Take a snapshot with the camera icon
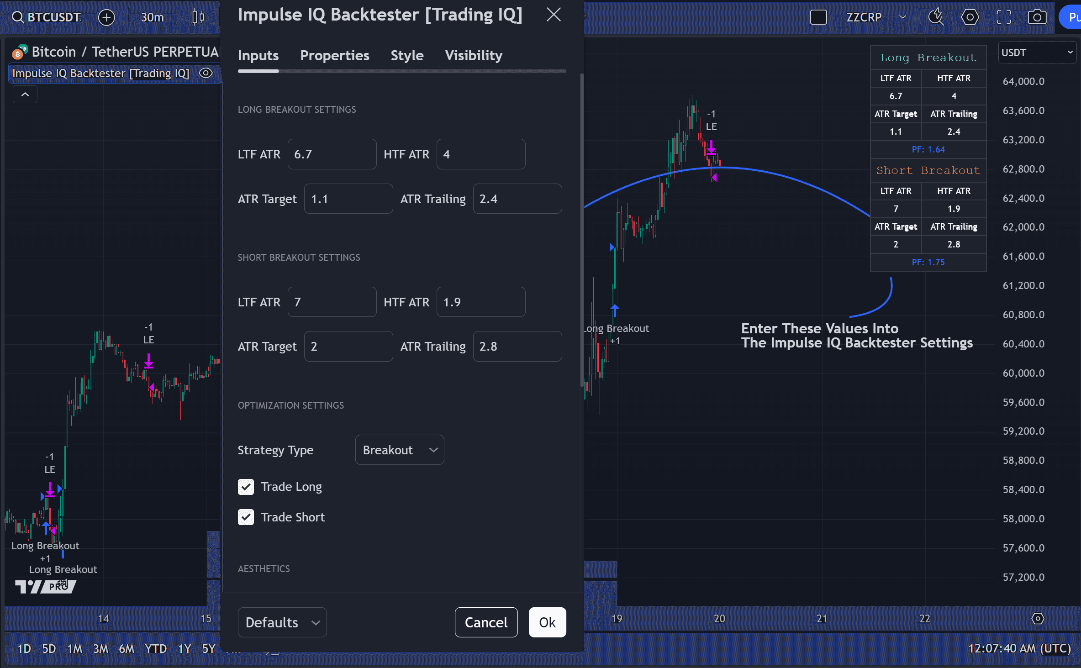This screenshot has height=668, width=1081. tap(1037, 17)
